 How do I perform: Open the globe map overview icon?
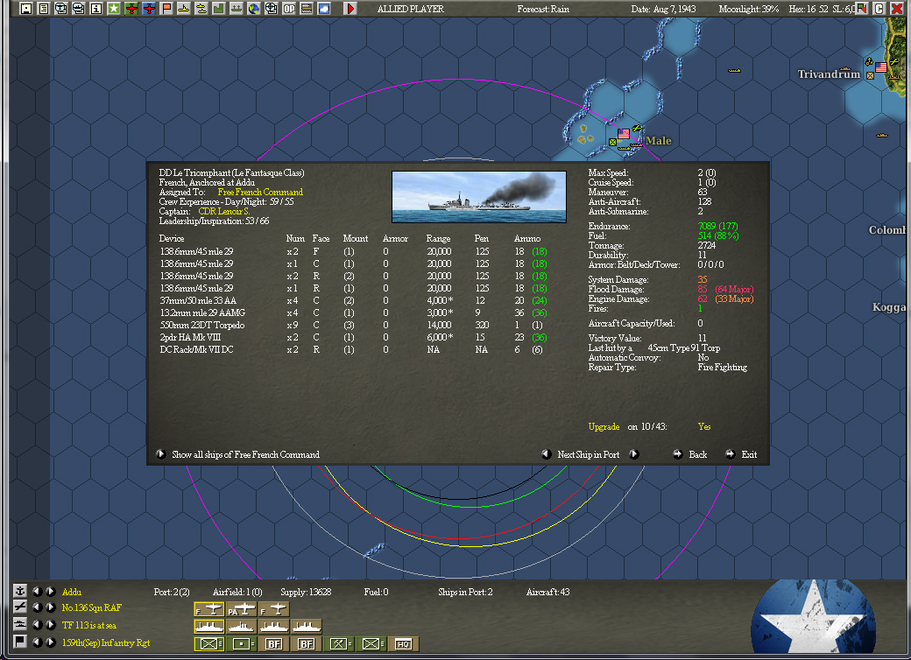click(256, 9)
